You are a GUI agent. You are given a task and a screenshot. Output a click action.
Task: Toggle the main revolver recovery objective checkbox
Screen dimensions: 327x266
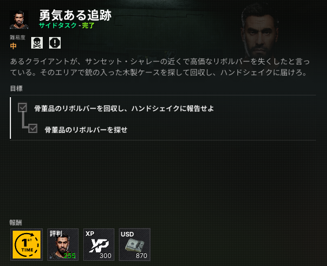tap(23, 108)
